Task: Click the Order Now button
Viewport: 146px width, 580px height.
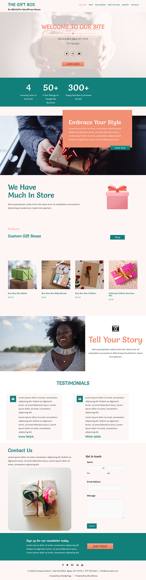Action: [120, 148]
